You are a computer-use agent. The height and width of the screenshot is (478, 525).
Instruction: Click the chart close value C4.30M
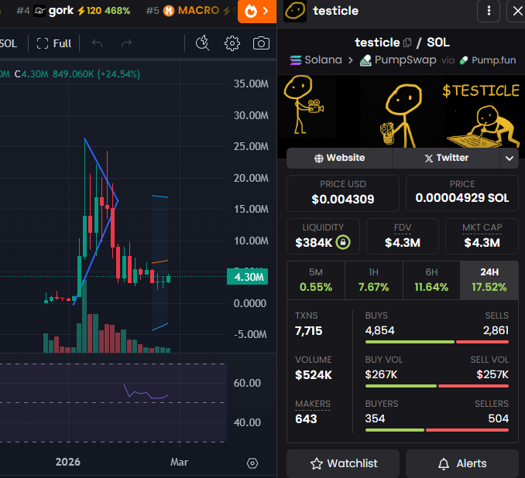(x=32, y=74)
